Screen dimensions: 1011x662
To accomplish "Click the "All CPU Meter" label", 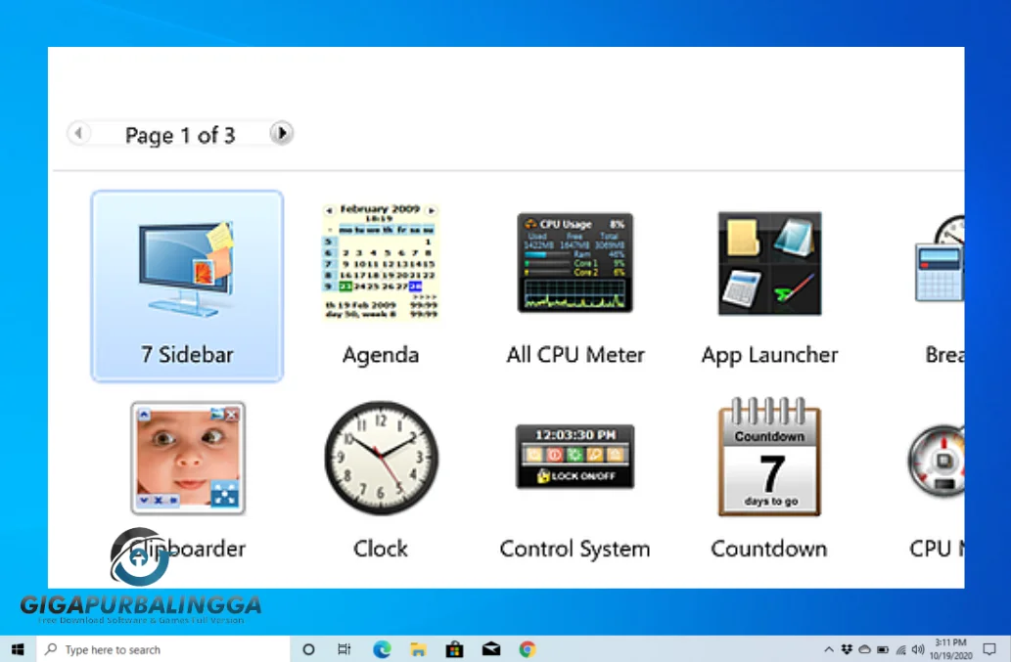I will tap(575, 355).
